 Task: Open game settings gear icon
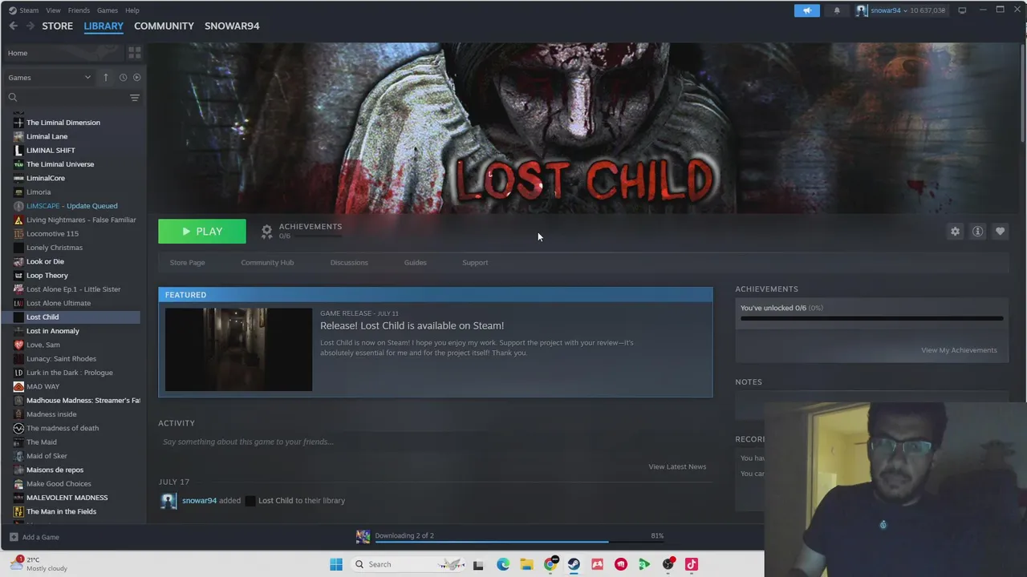tap(955, 231)
